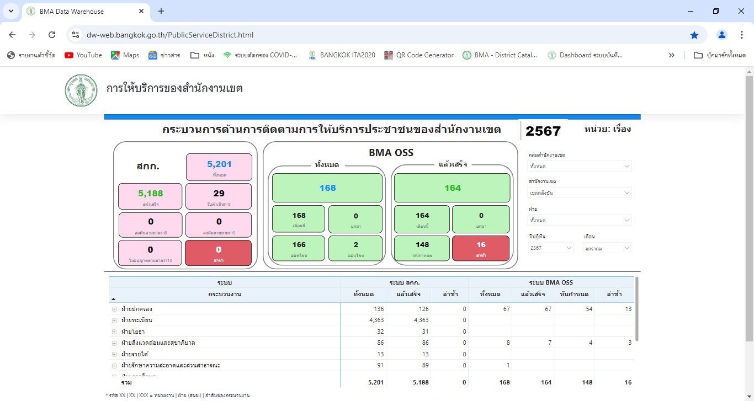Open the Chrome three-dot menu
This screenshot has height=401, width=754.
point(741,35)
